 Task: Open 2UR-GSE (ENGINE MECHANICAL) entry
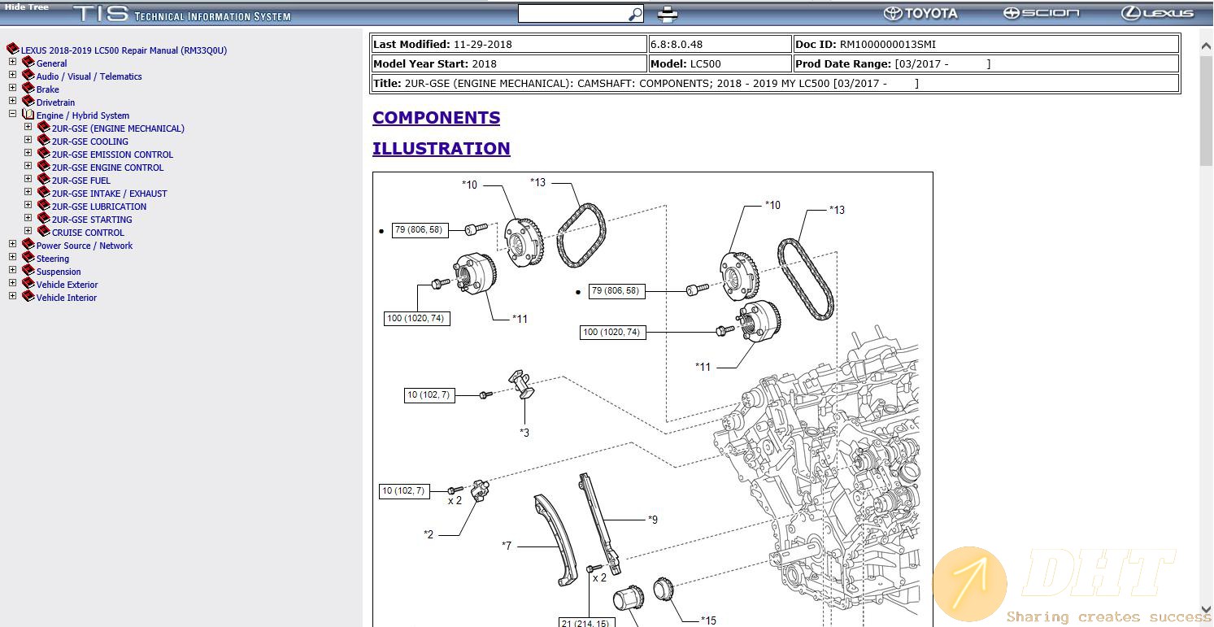[118, 128]
